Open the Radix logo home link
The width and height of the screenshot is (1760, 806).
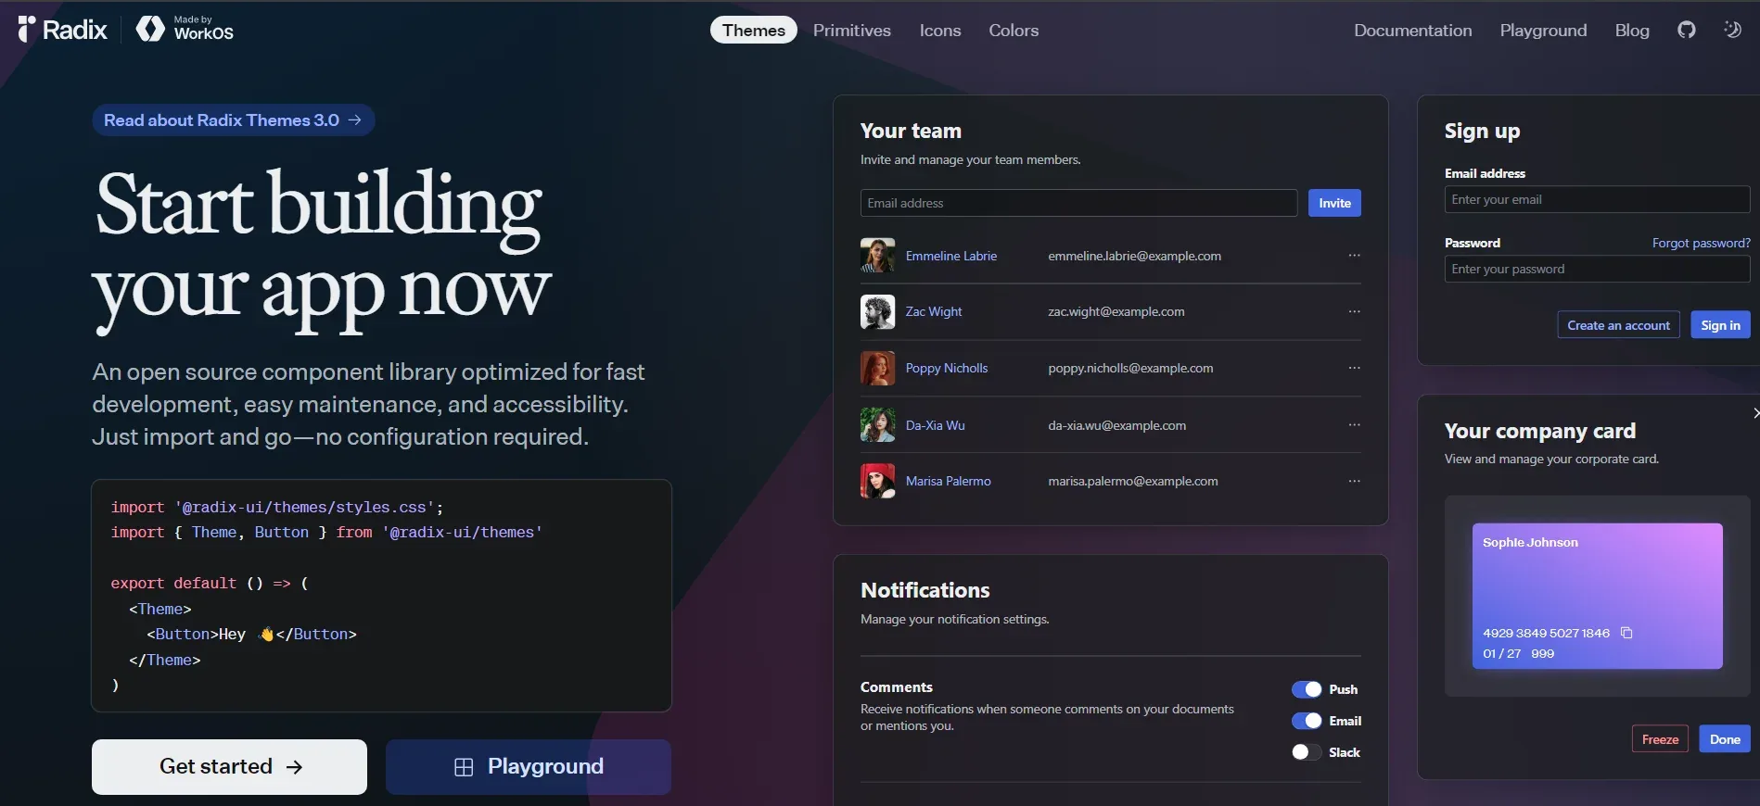(62, 30)
